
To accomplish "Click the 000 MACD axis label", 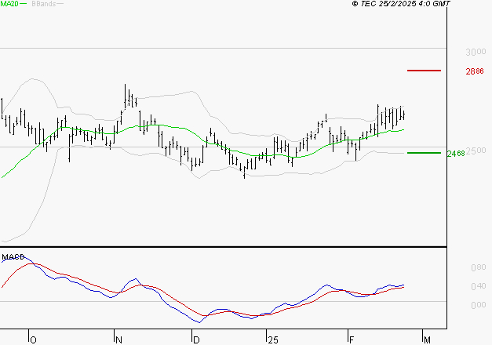I will [479, 305].
